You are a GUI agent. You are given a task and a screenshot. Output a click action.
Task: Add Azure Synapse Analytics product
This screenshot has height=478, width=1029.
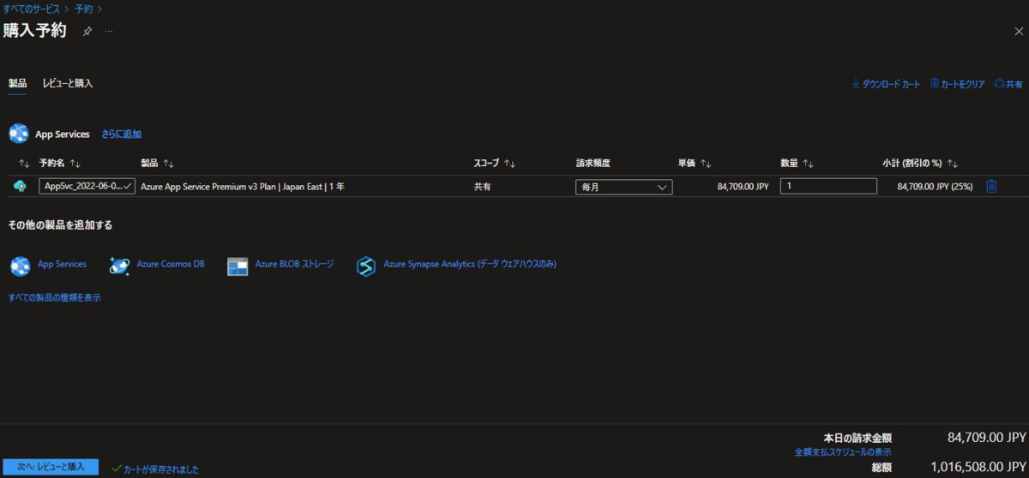470,265
